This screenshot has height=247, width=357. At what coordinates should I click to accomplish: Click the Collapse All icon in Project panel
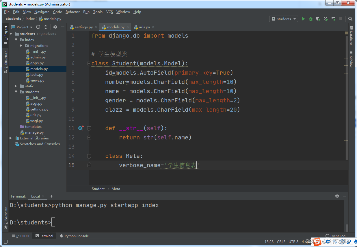point(46,27)
